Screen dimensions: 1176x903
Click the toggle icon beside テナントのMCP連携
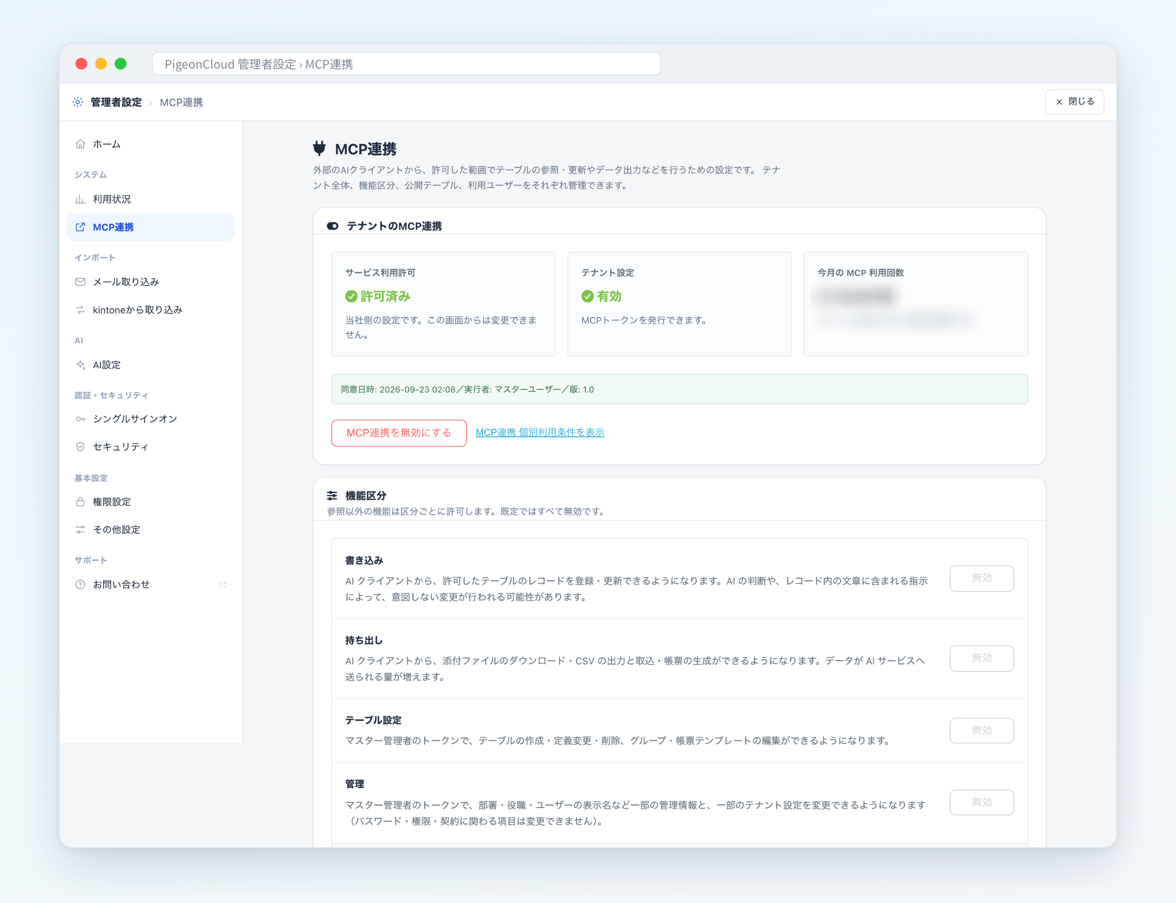(x=332, y=226)
